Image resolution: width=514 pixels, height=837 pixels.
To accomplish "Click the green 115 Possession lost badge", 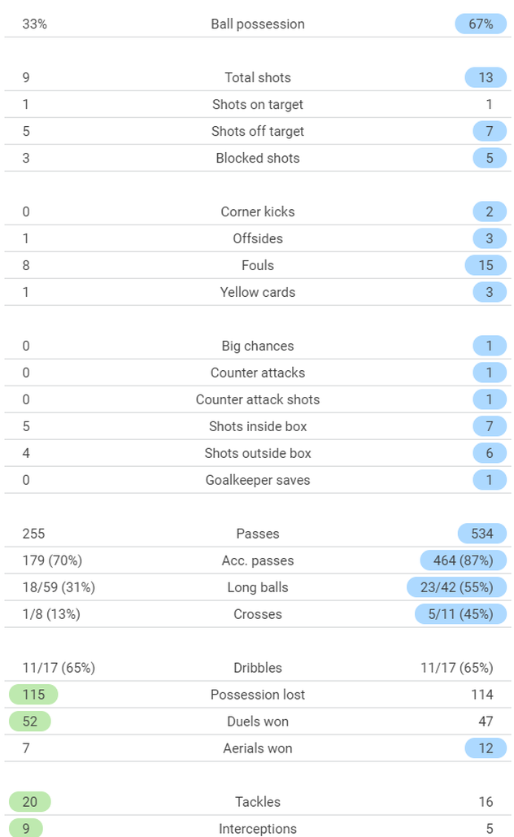I will coord(33,695).
